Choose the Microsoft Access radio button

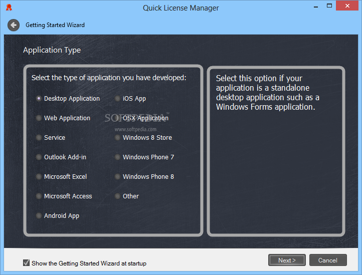pyautogui.click(x=39, y=196)
